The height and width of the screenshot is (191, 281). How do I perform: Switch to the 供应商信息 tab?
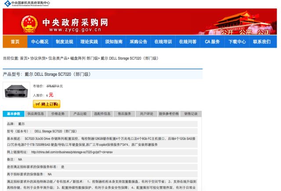(x=36, y=114)
